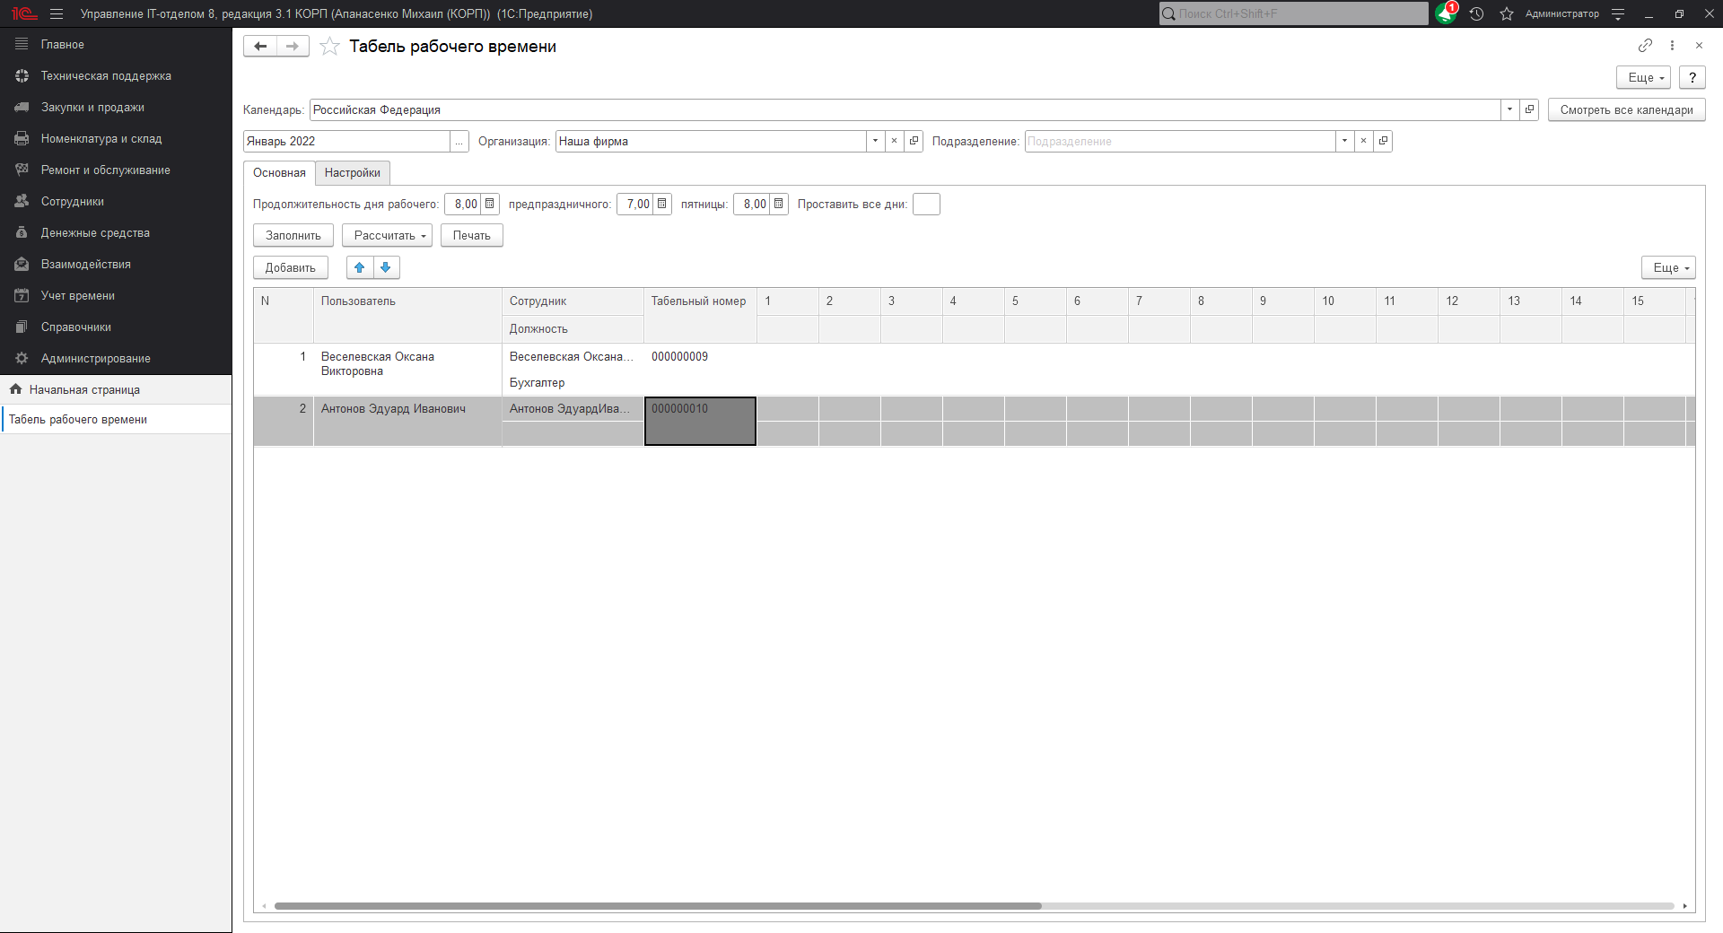
Task: Open the history clock icon in the title bar
Action: (x=1476, y=13)
